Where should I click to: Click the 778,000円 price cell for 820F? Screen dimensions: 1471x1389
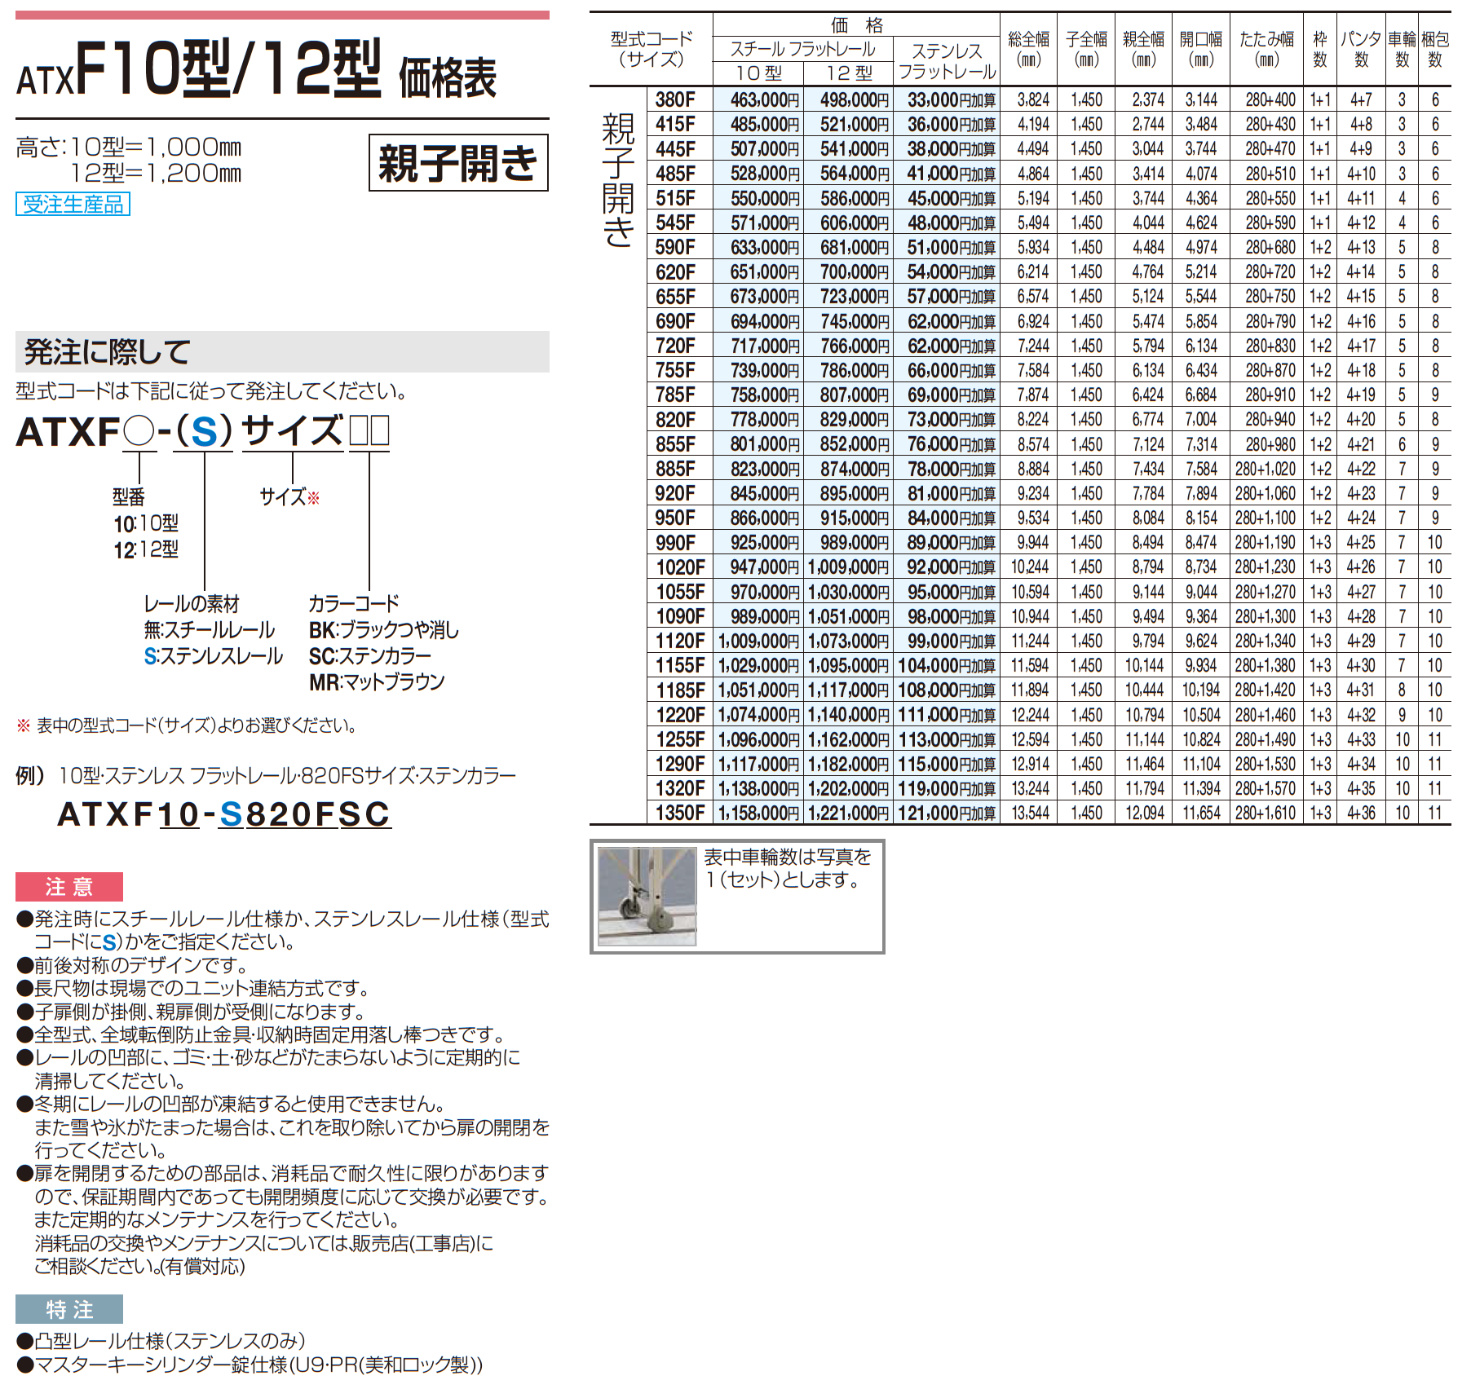[x=764, y=420]
